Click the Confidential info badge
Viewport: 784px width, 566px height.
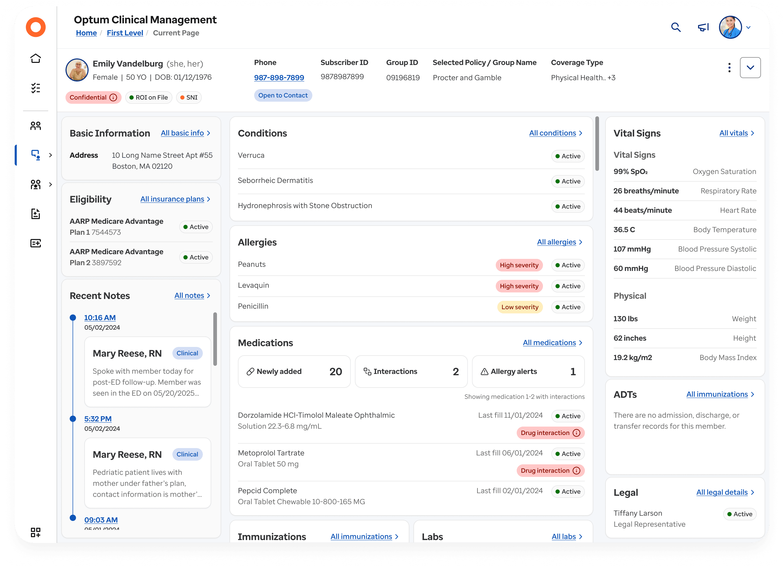coord(93,97)
